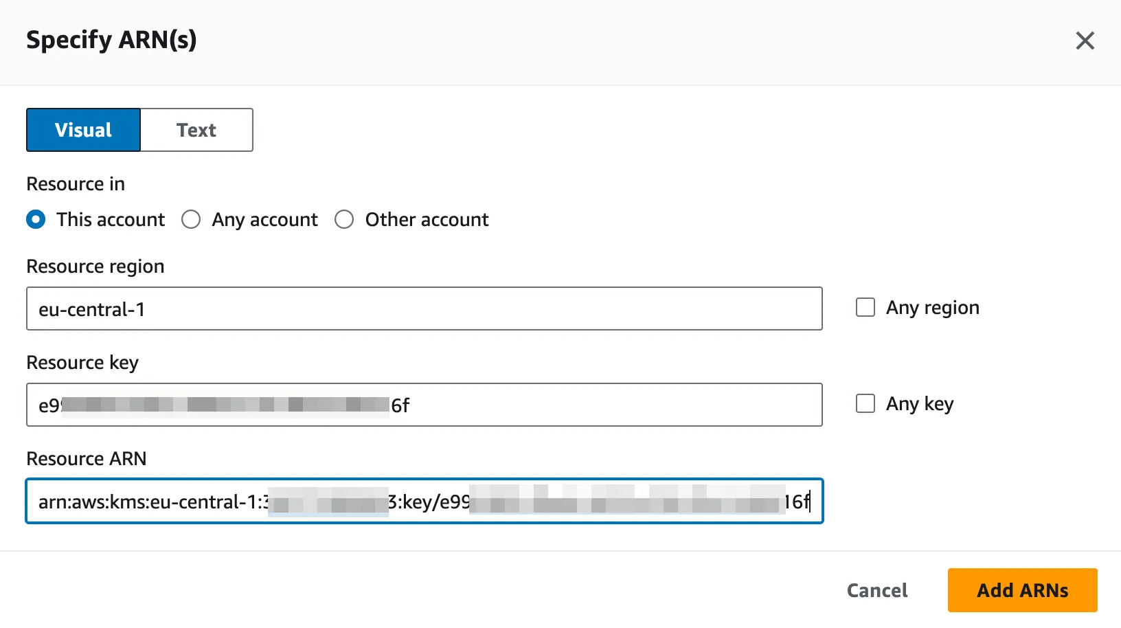Click the Resource in heading
This screenshot has height=628, width=1121.
(76, 184)
